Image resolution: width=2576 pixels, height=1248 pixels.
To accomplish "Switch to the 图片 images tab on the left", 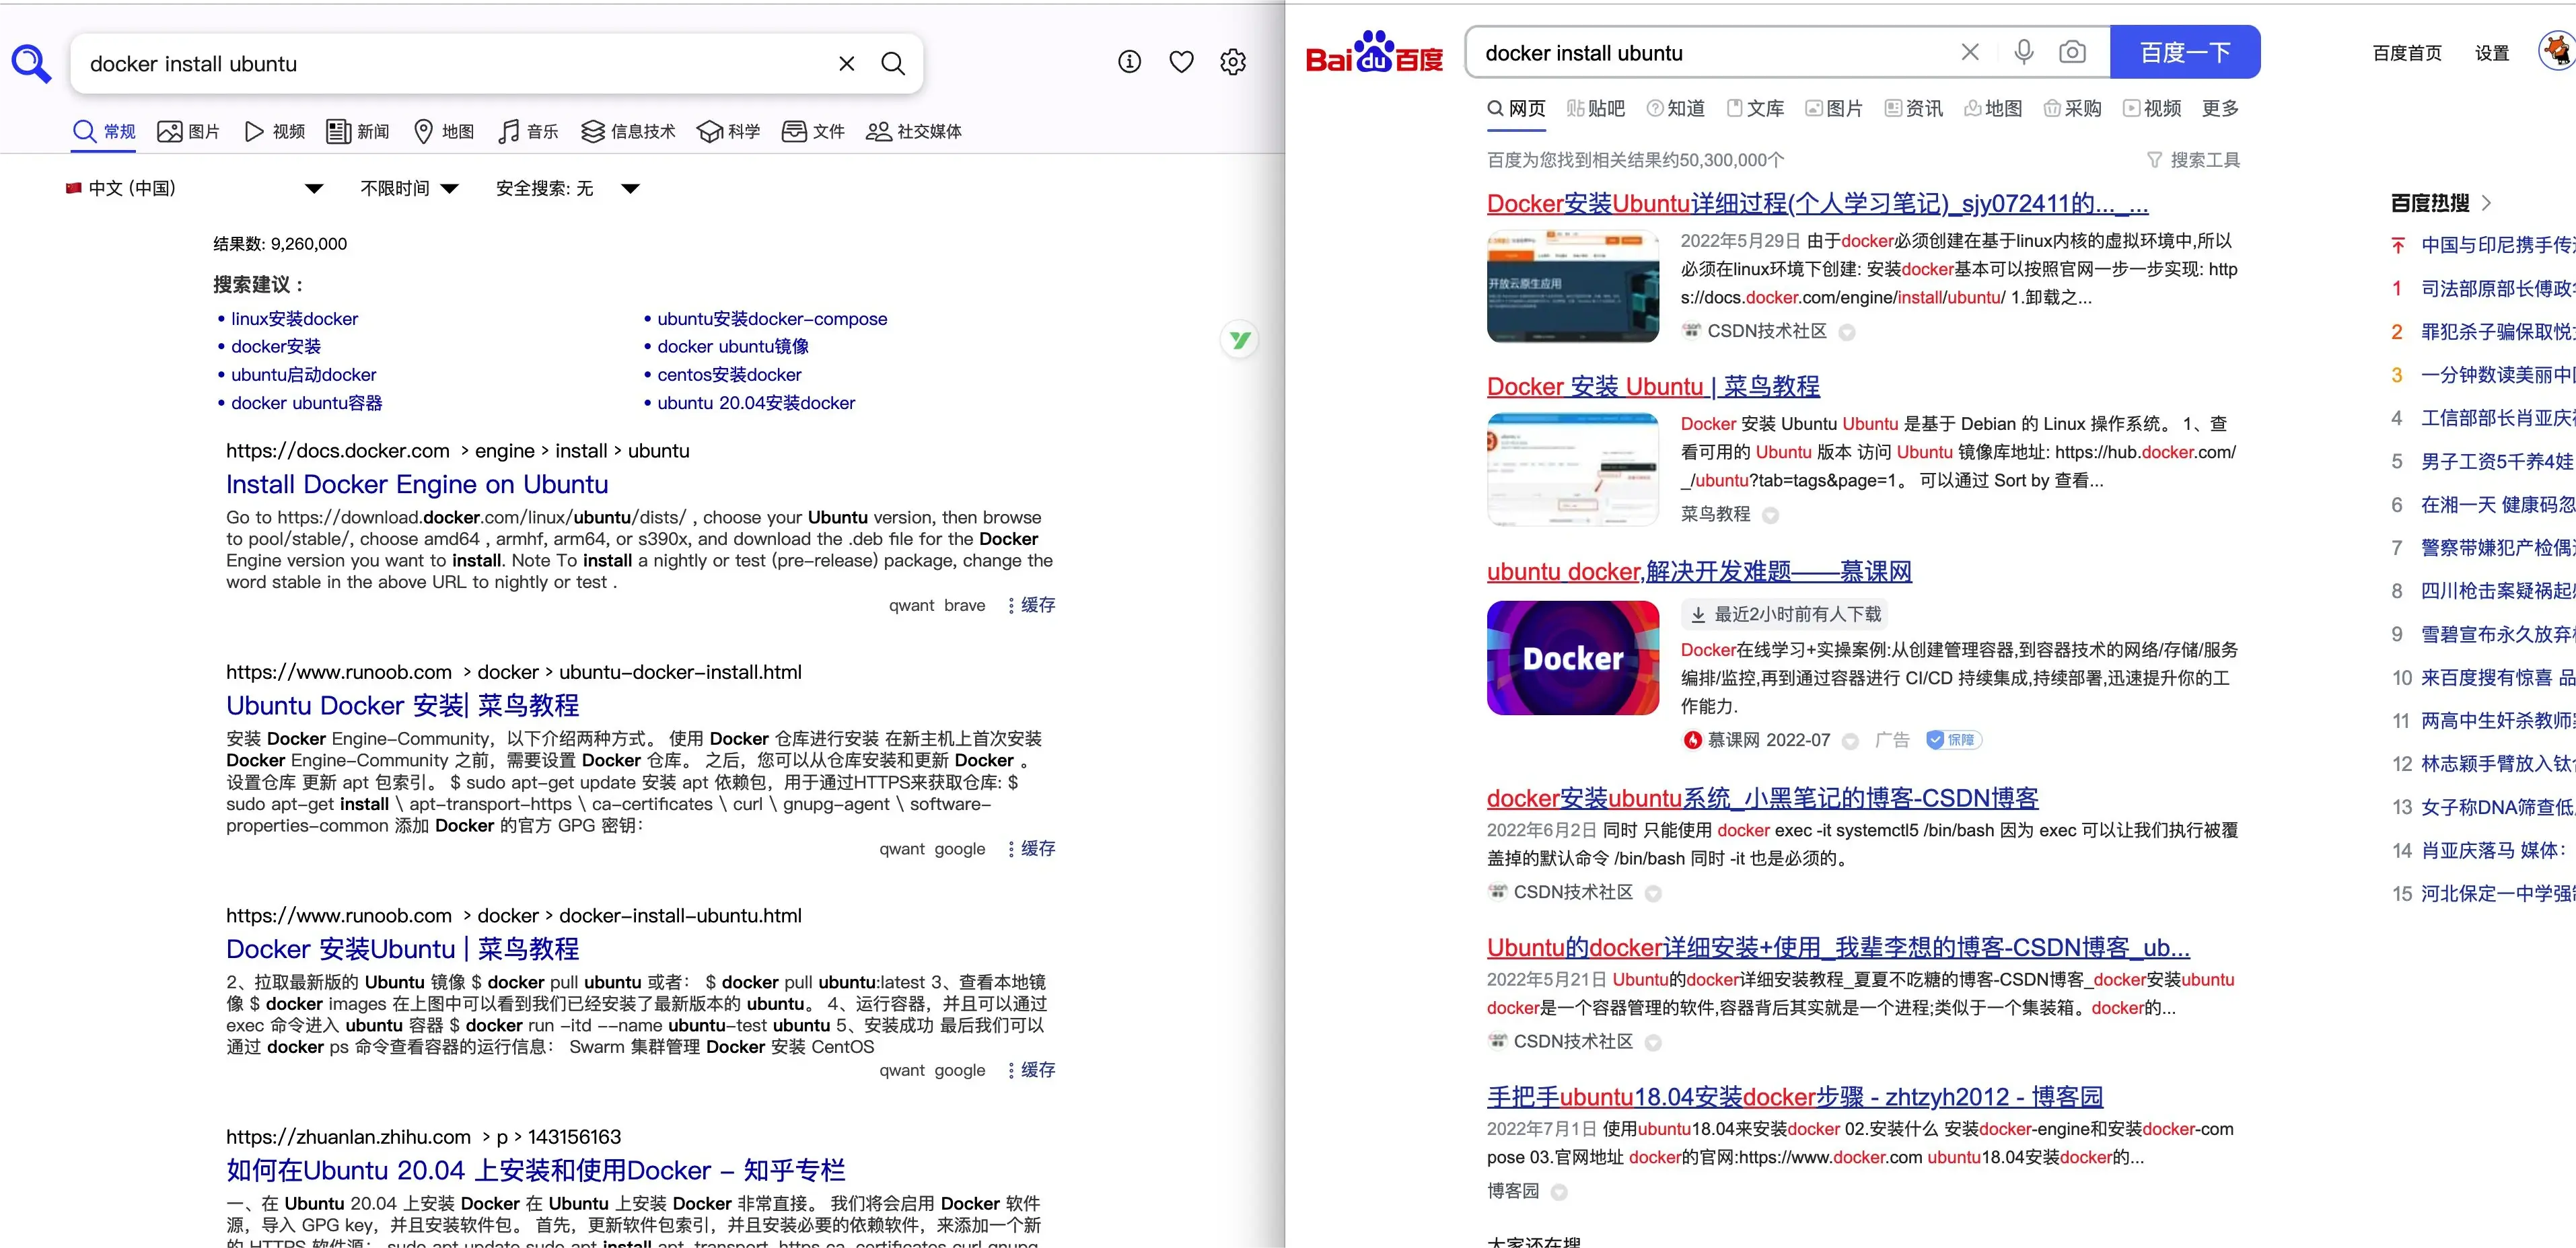I will click(188, 131).
